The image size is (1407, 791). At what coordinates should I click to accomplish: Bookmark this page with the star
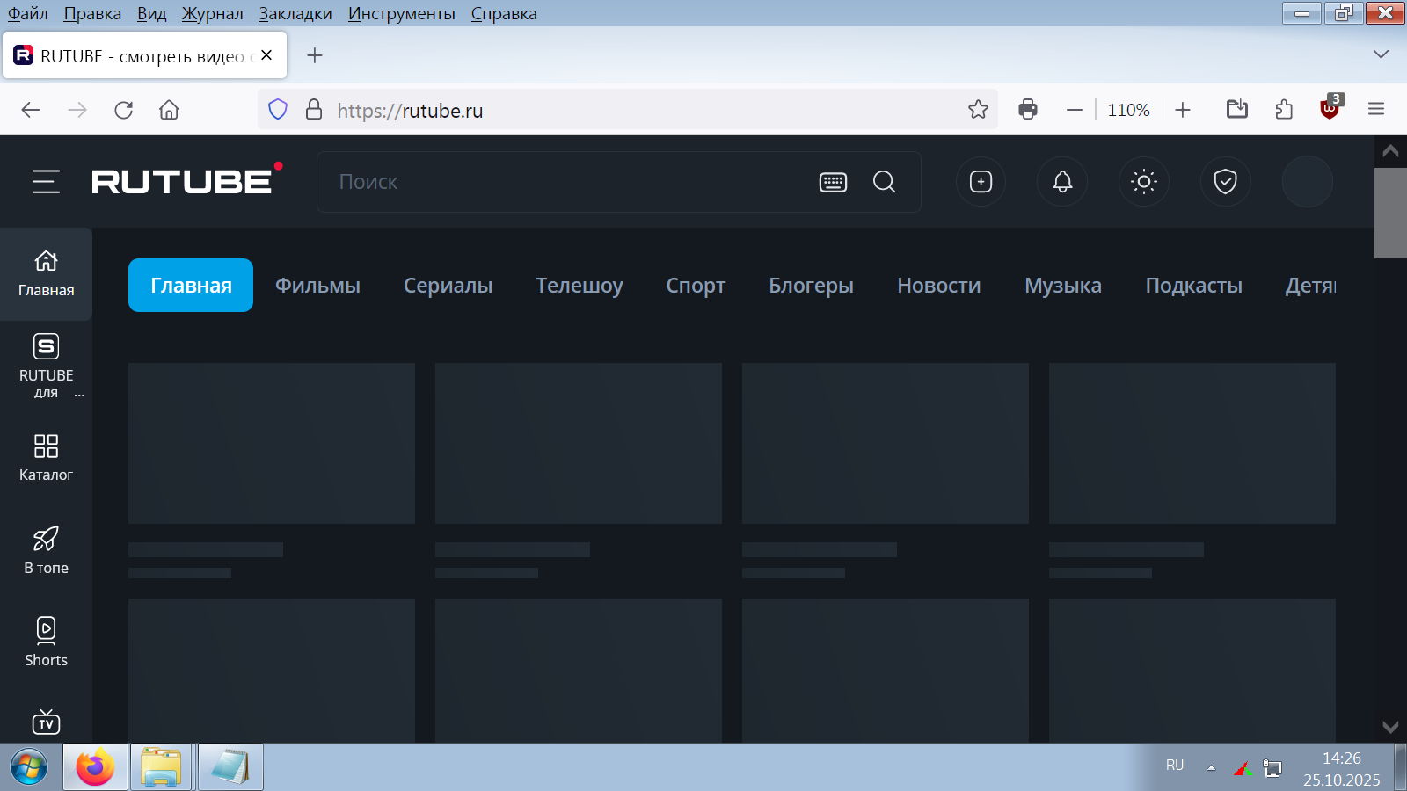coord(978,110)
